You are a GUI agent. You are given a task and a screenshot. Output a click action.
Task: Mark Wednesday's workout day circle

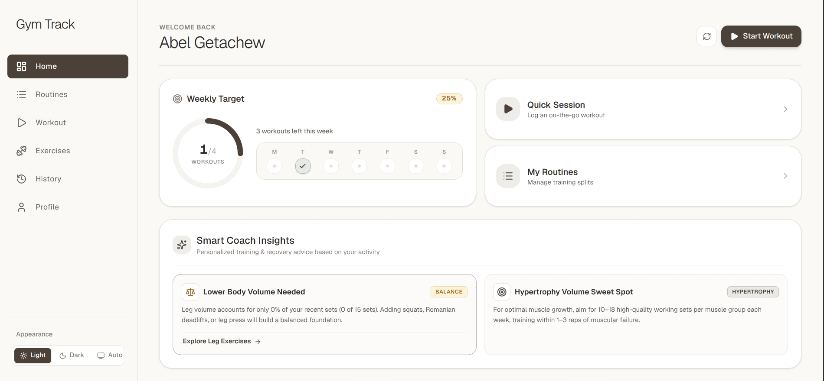pyautogui.click(x=331, y=166)
